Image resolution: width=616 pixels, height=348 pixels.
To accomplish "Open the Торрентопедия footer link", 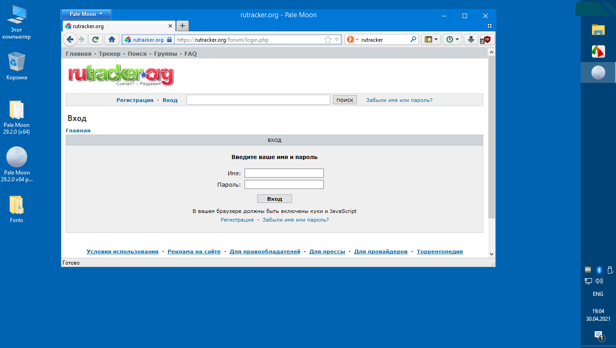I will pyautogui.click(x=440, y=251).
